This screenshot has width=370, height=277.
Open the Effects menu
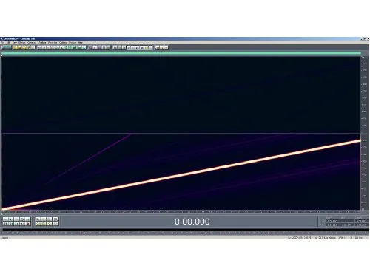22,43
